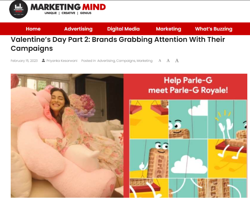
Task: Click the center cloud puzzle tile
Action: click(188, 159)
